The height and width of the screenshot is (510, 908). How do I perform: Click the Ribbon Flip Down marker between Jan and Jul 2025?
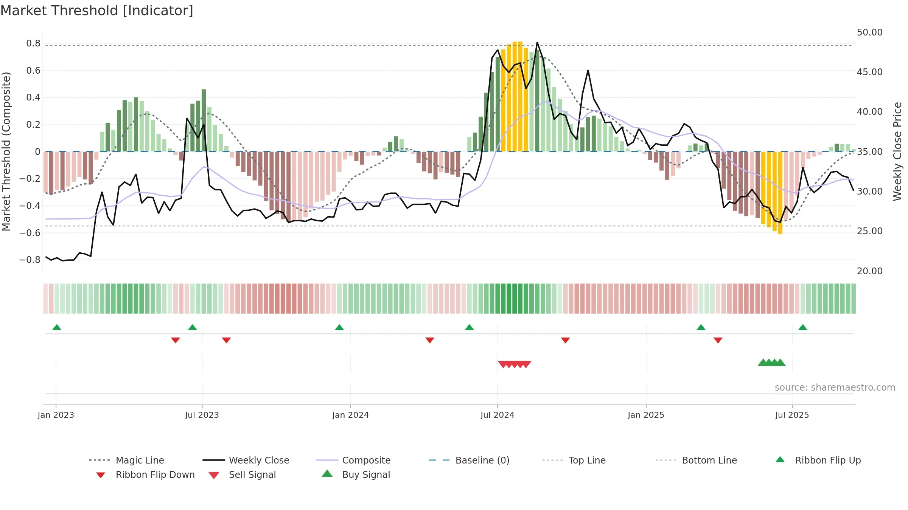[718, 340]
